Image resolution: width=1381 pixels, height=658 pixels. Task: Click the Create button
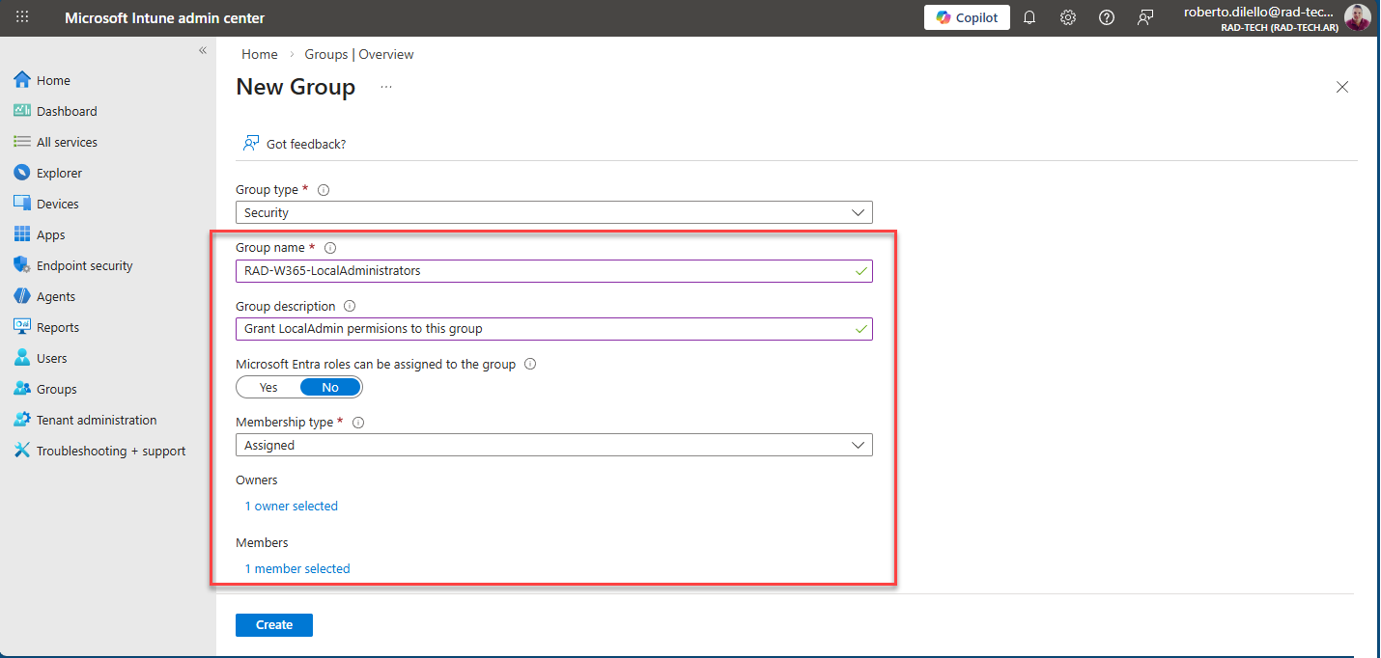[x=274, y=625]
